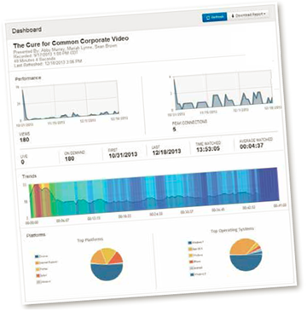Click the Android legend entry
Image resolution: width=307 pixels, height=311 pixels.
[x=197, y=268]
